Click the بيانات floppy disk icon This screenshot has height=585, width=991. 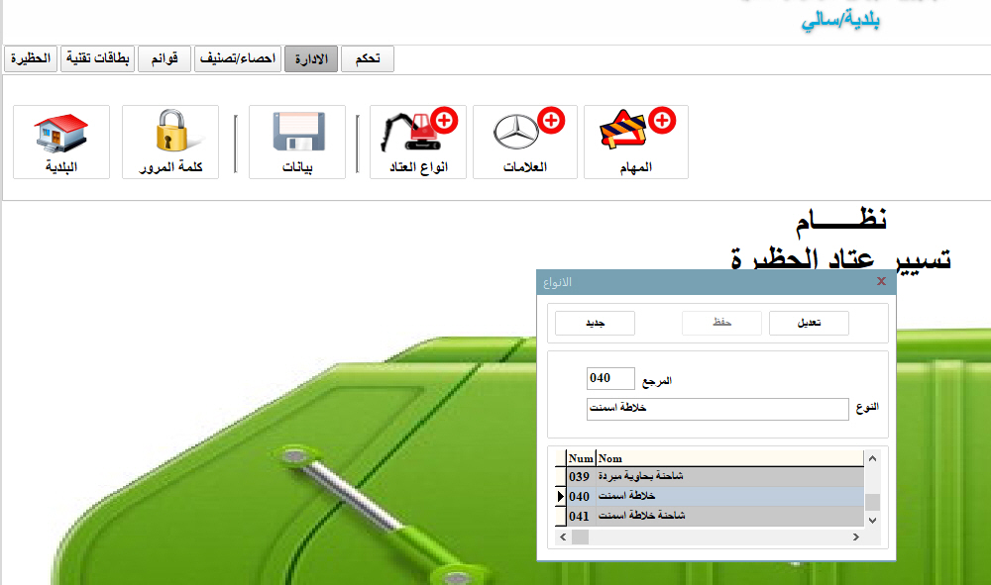coord(297,142)
